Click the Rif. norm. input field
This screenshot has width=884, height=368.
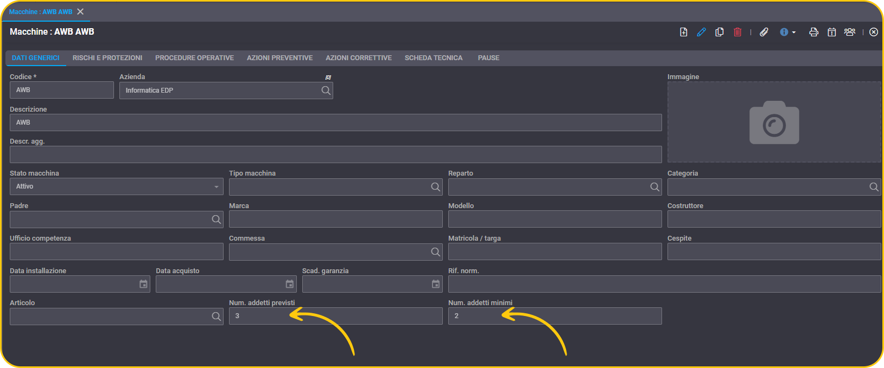point(665,284)
